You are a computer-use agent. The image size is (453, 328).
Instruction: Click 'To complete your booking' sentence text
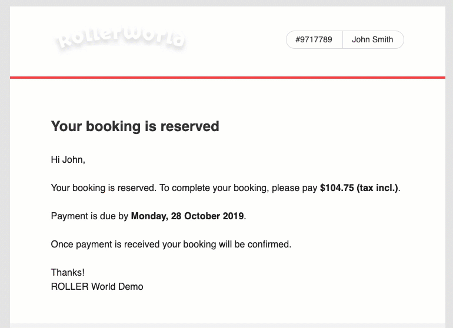pyautogui.click(x=214, y=188)
